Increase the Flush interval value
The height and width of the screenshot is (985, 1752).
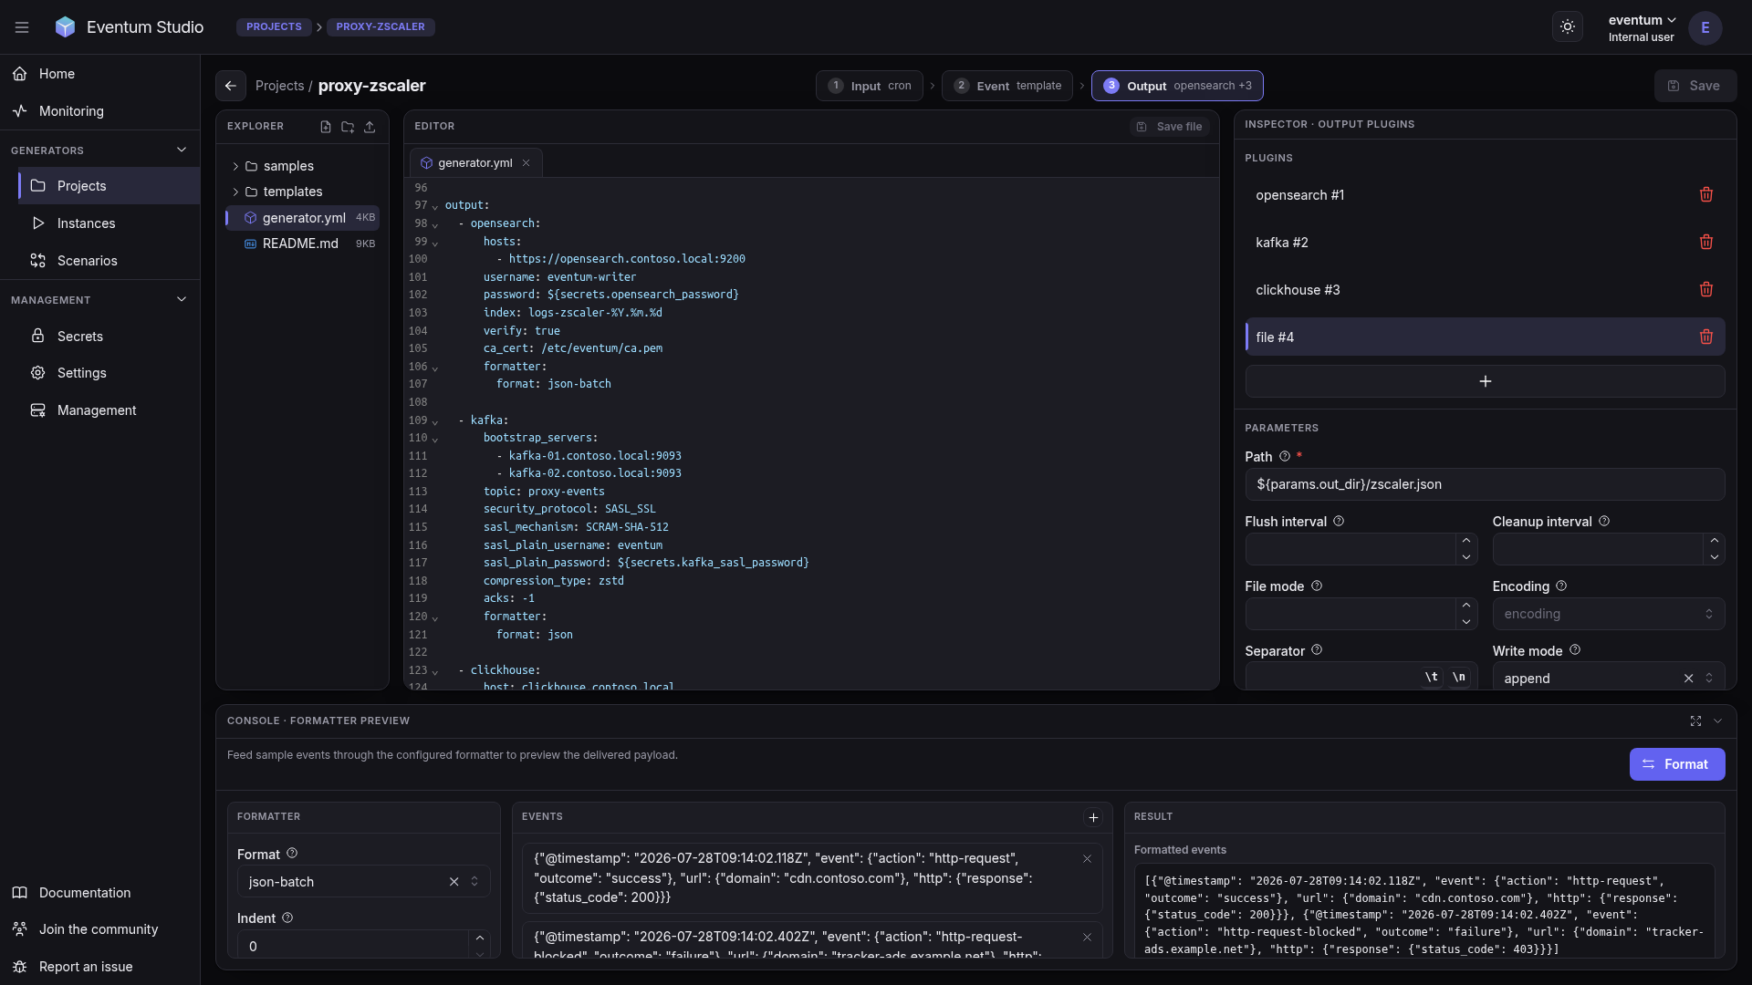1466,541
